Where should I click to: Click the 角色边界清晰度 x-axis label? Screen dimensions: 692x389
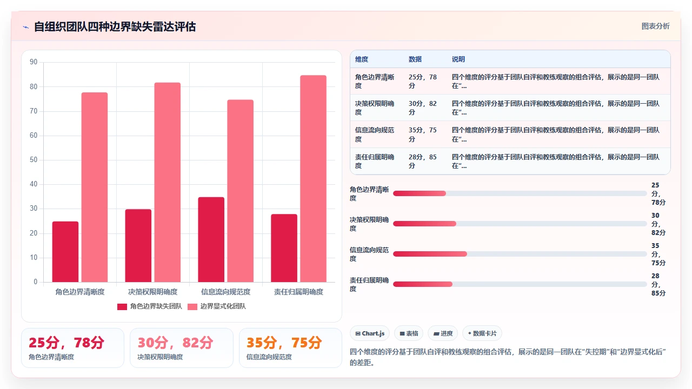point(80,292)
